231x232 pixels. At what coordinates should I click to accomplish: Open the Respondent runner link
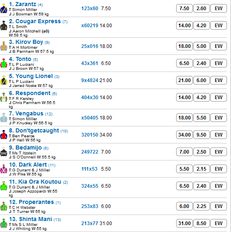[33, 93]
